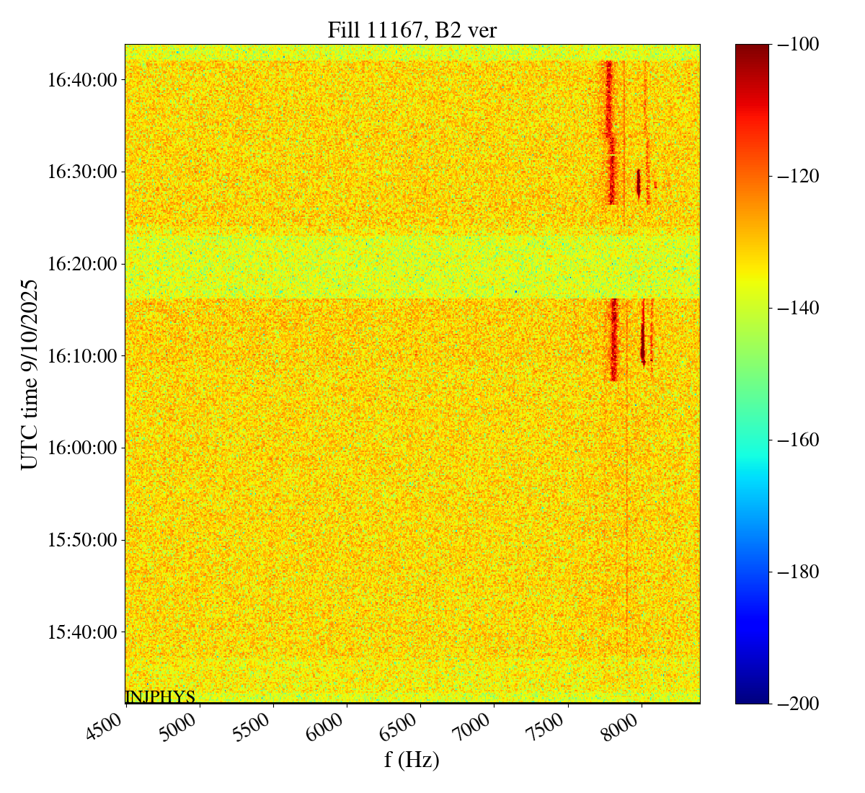Click the 16:30:00 time tick label
This screenshot has height=793, width=865.
pyautogui.click(x=81, y=172)
